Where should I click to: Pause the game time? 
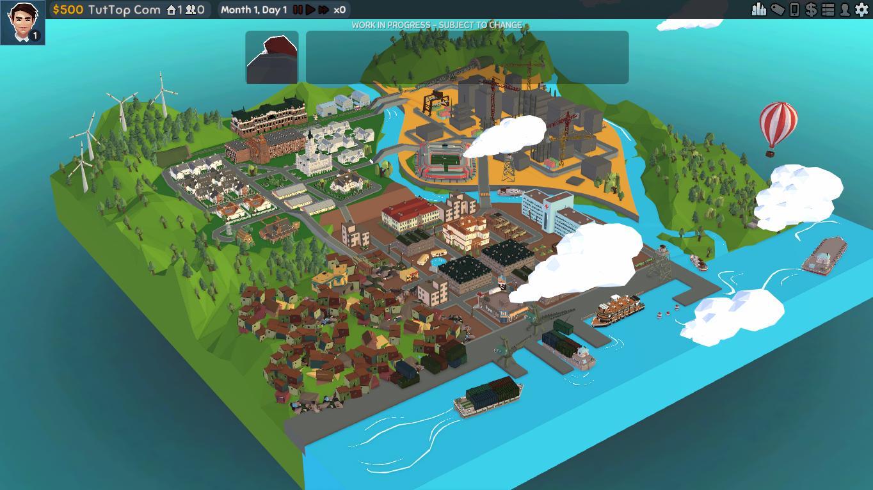tap(298, 10)
